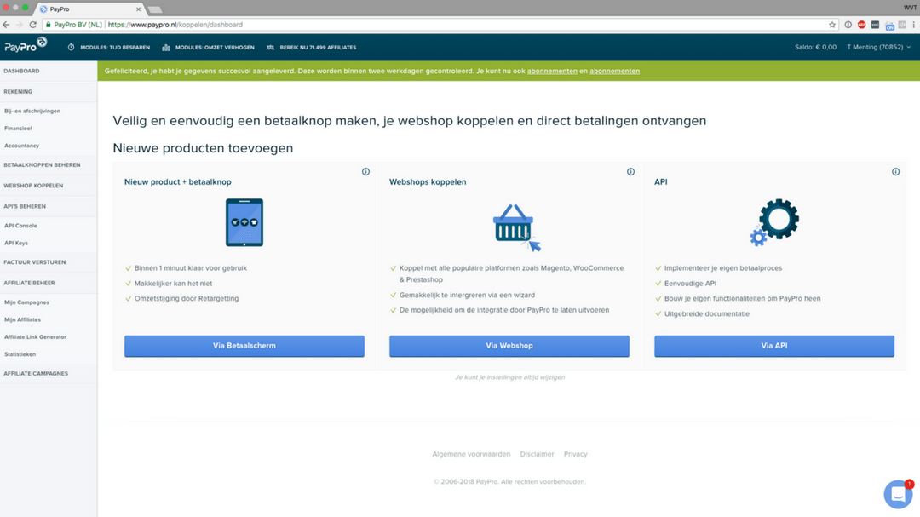920x517 pixels.
Task: Open Disclaimer footer link
Action: [x=537, y=454]
